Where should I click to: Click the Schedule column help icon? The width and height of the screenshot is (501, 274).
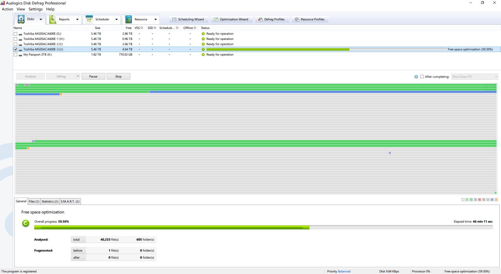click(x=177, y=28)
